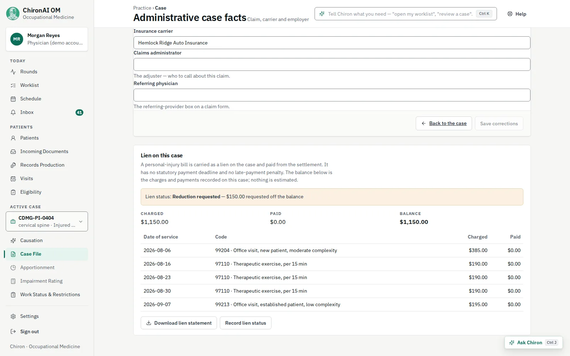570x356 pixels.
Task: Focus the Referring physician input field
Action: coord(332,95)
